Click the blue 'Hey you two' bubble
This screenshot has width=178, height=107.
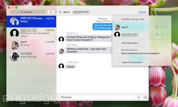click(x=103, y=27)
